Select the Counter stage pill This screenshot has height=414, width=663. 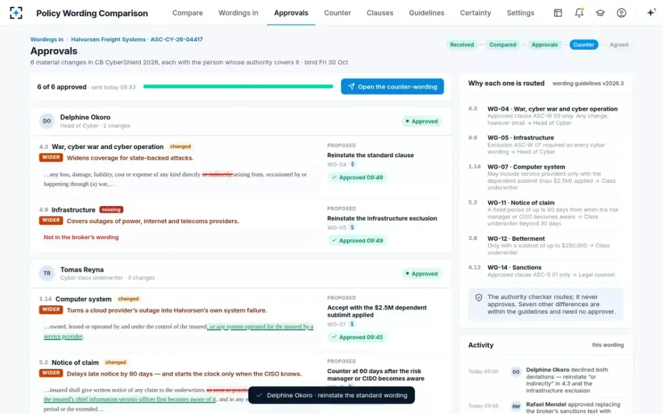pyautogui.click(x=583, y=45)
